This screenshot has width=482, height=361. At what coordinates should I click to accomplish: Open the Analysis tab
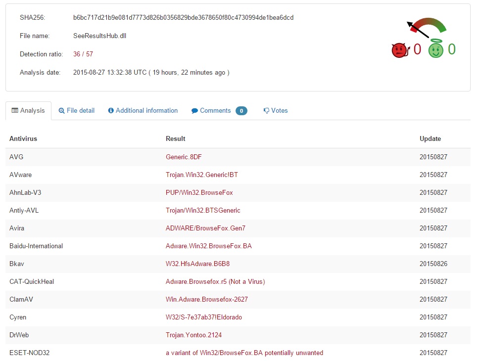coord(28,111)
